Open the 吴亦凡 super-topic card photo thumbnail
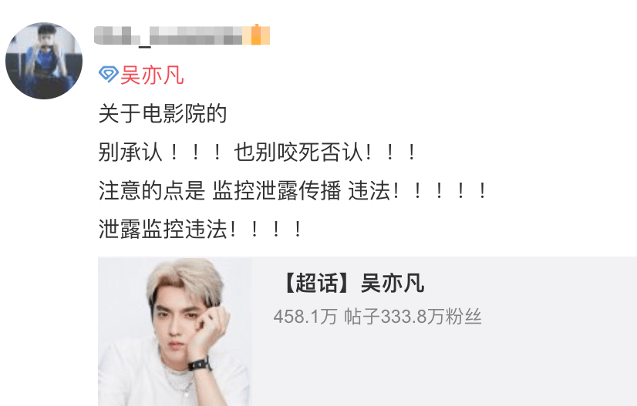The height and width of the screenshot is (406, 637). point(175,331)
